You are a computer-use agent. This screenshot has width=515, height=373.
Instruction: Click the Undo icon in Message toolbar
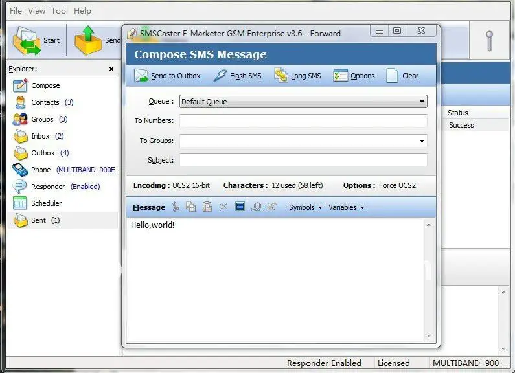click(256, 207)
